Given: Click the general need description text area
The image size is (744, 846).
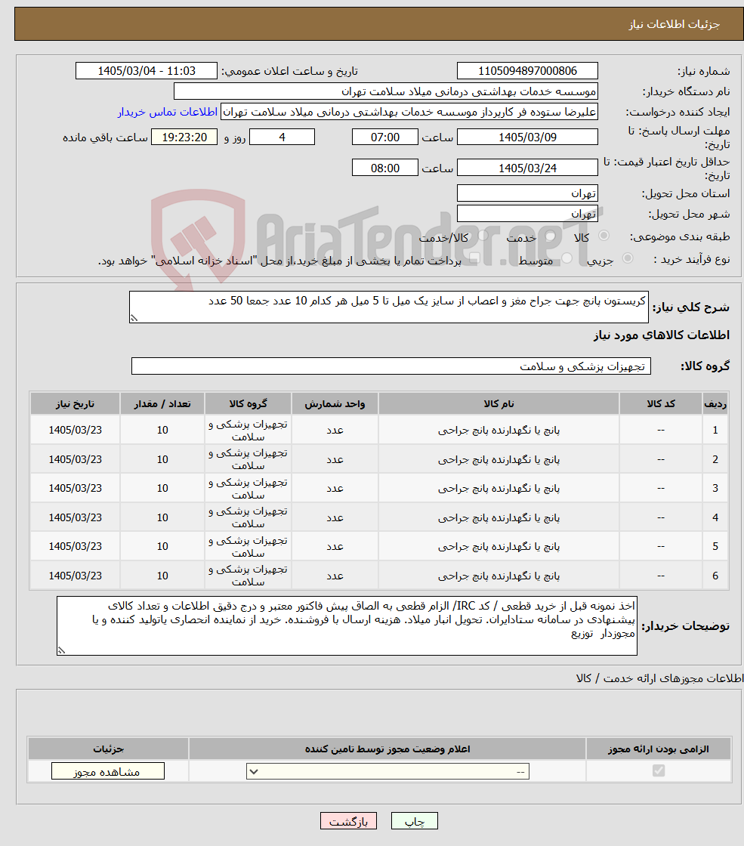Looking at the screenshot, I should 388,307.
